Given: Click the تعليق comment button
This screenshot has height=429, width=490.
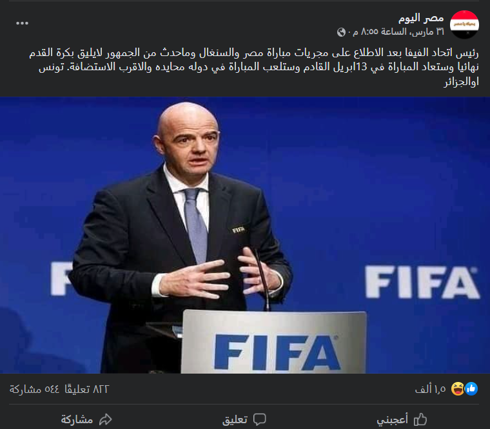Looking at the screenshot, I should tap(244, 419).
